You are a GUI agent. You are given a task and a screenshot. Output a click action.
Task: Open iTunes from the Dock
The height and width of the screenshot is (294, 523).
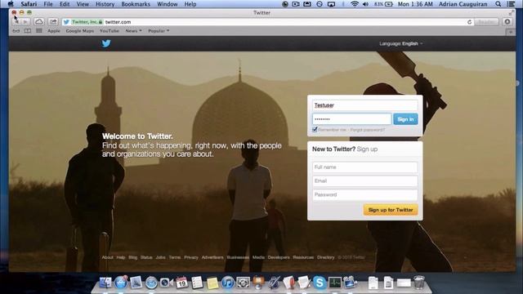(x=228, y=283)
